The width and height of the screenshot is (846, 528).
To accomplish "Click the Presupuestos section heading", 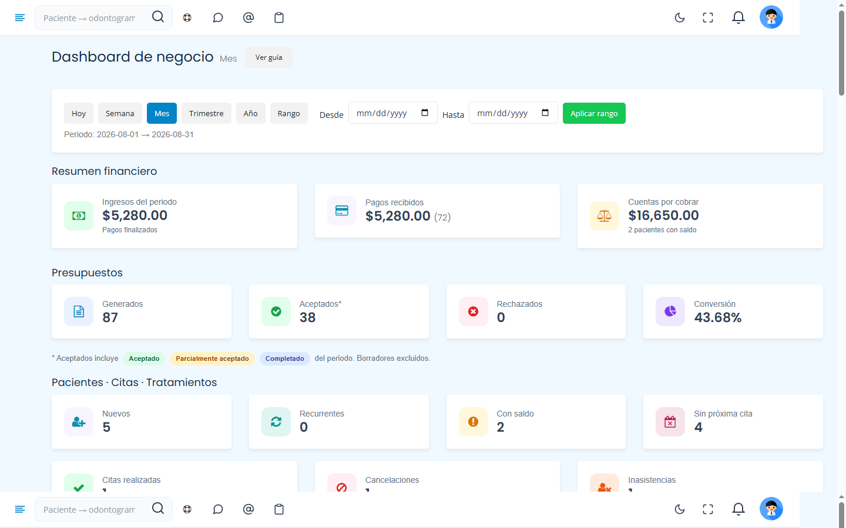I will (87, 273).
